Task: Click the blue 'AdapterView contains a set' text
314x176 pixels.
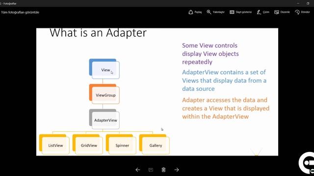Action: (224, 80)
